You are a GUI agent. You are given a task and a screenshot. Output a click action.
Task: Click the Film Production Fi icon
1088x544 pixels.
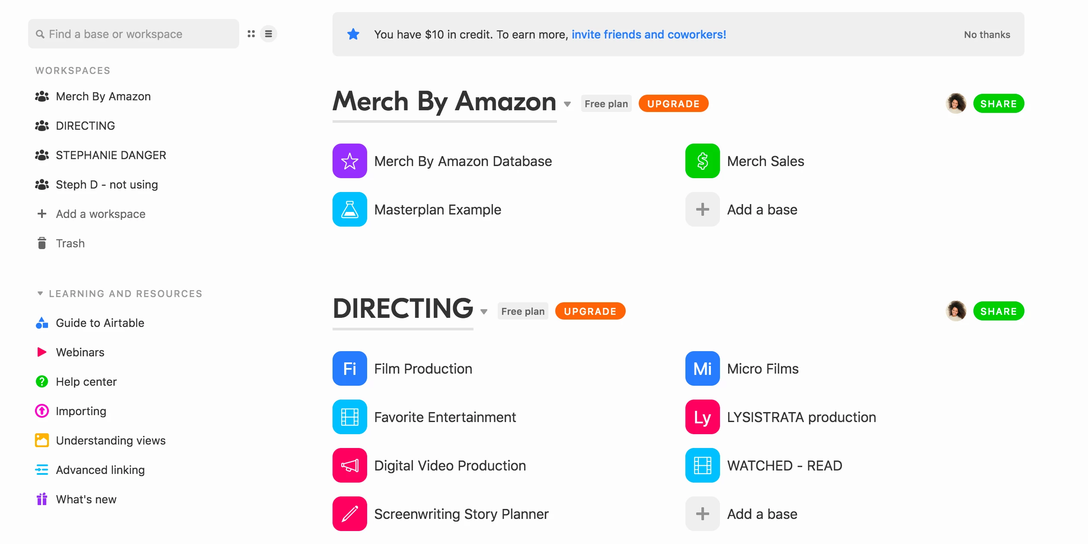point(349,368)
